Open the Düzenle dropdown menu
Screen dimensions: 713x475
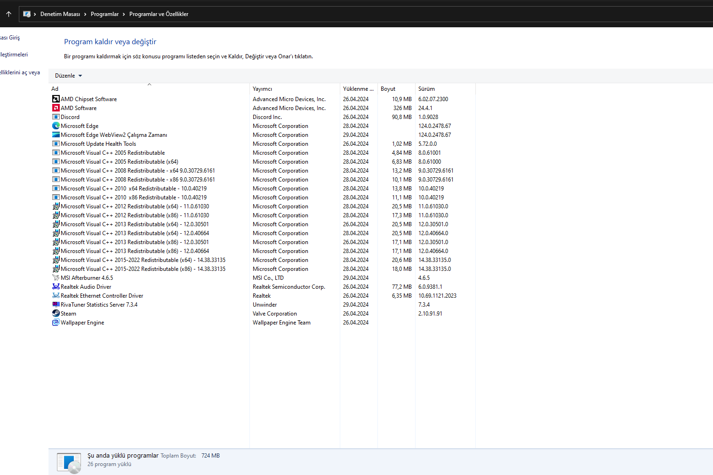[69, 76]
